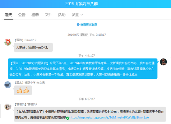Viewport: 171px width, 124px height.
Task: Click the first thumbs-up emoji
Action: tap(20, 90)
